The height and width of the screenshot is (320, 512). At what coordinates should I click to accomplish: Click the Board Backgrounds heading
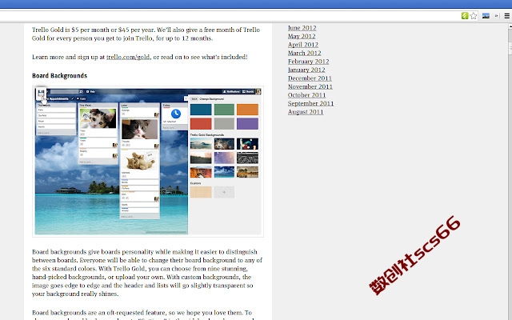pos(59,76)
